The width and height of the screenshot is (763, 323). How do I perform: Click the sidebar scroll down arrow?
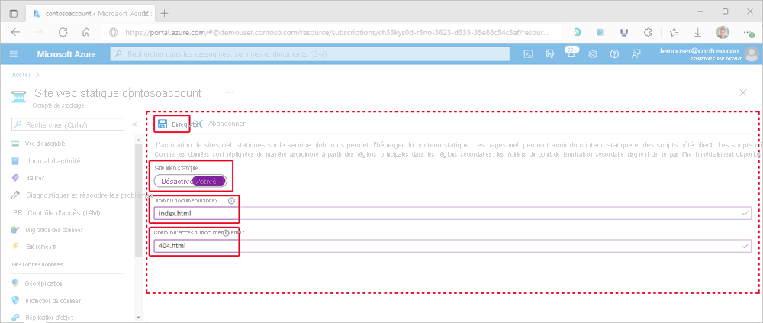(x=138, y=317)
